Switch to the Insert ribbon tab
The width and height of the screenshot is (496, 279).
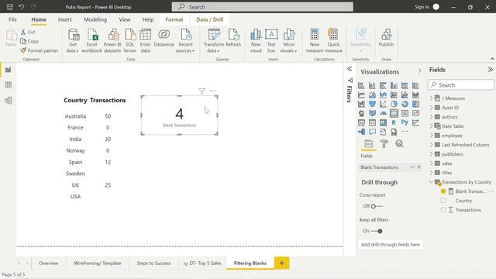pyautogui.click(x=64, y=19)
